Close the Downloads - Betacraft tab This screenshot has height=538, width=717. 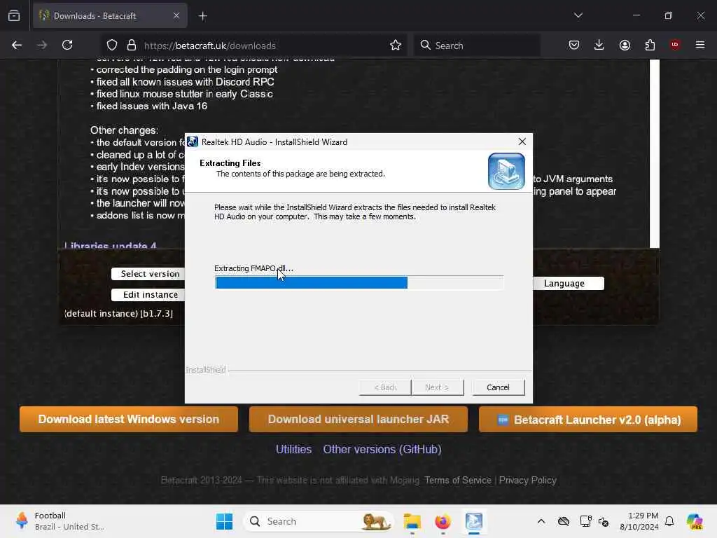176,15
